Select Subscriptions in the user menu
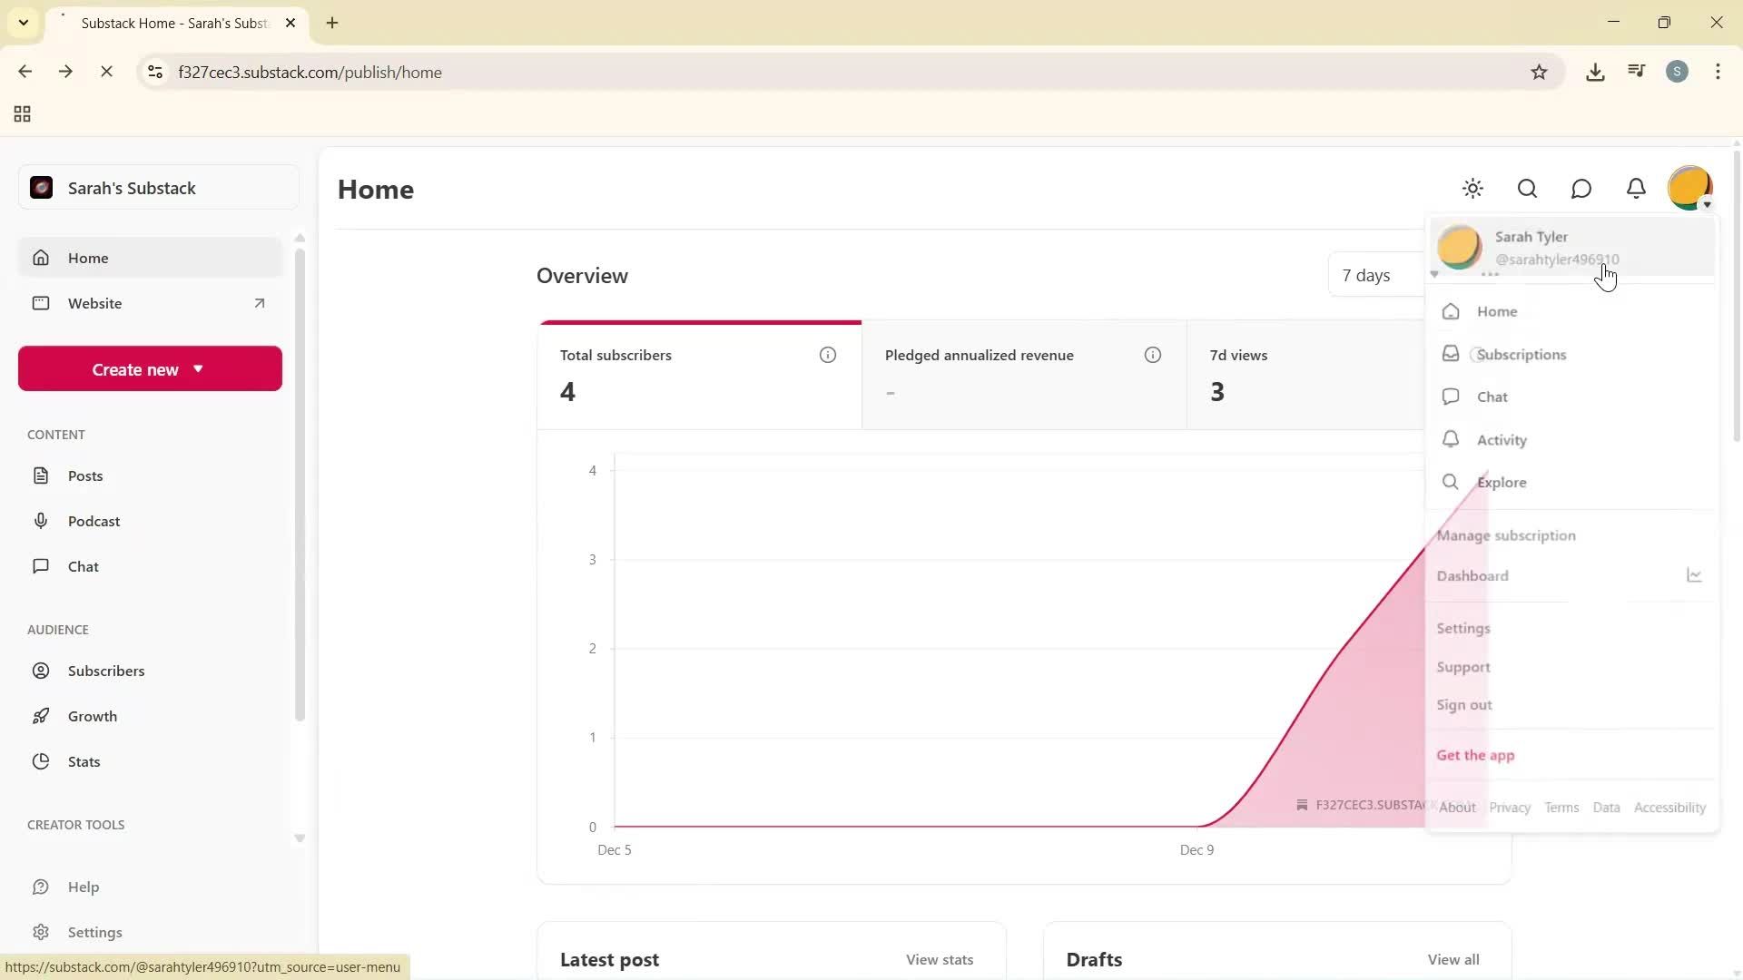1743x980 pixels. pos(1521,355)
